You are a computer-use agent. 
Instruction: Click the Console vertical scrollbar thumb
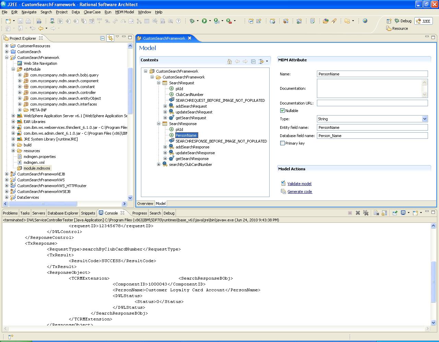(x=434, y=282)
